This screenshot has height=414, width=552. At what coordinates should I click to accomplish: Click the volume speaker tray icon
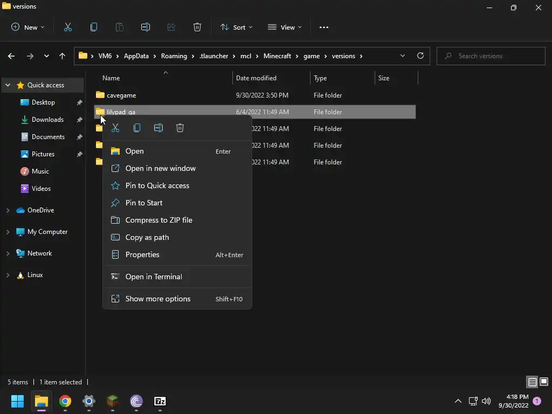pos(486,401)
